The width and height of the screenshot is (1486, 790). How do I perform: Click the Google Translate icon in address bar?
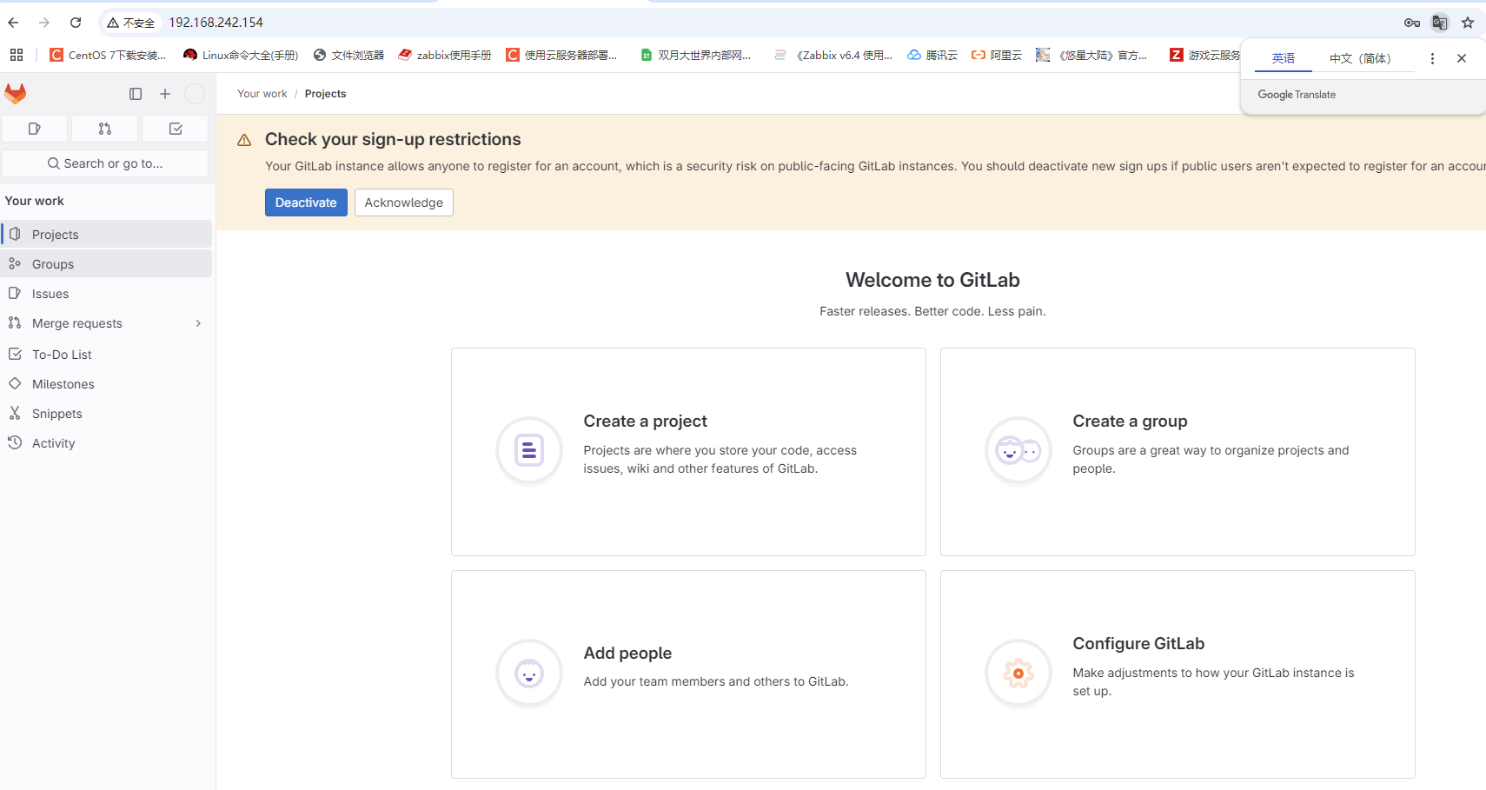(x=1440, y=23)
